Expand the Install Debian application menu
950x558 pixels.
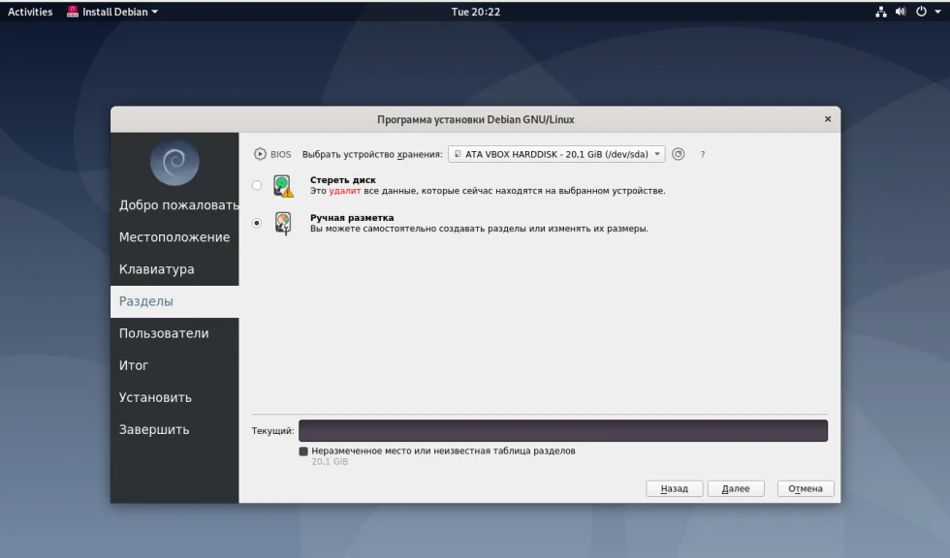point(112,12)
